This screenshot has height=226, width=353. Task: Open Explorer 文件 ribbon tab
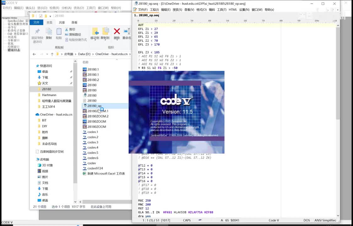36,22
